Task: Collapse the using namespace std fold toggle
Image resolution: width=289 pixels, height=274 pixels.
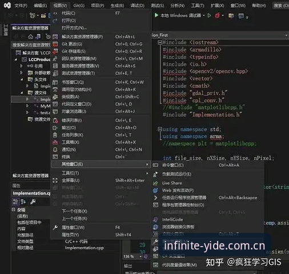Action: (160, 129)
